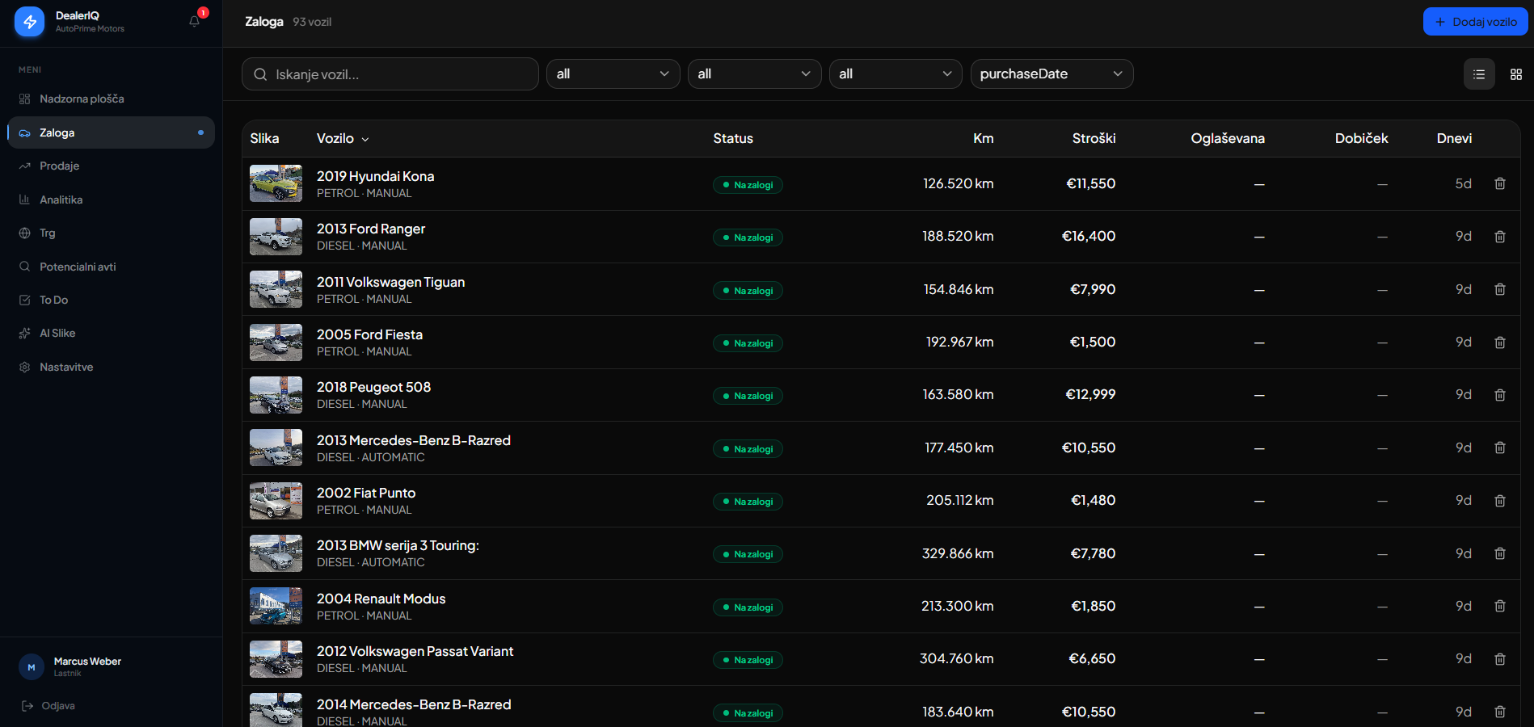This screenshot has width=1534, height=727.
Task: Sort by the Vozilo column header
Action: (x=342, y=139)
